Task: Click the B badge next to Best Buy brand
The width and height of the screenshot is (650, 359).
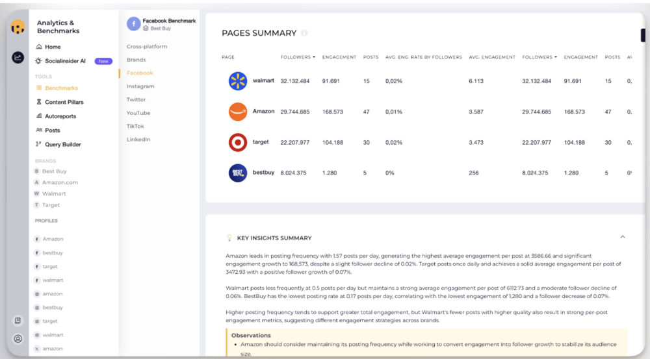Action: pos(37,171)
